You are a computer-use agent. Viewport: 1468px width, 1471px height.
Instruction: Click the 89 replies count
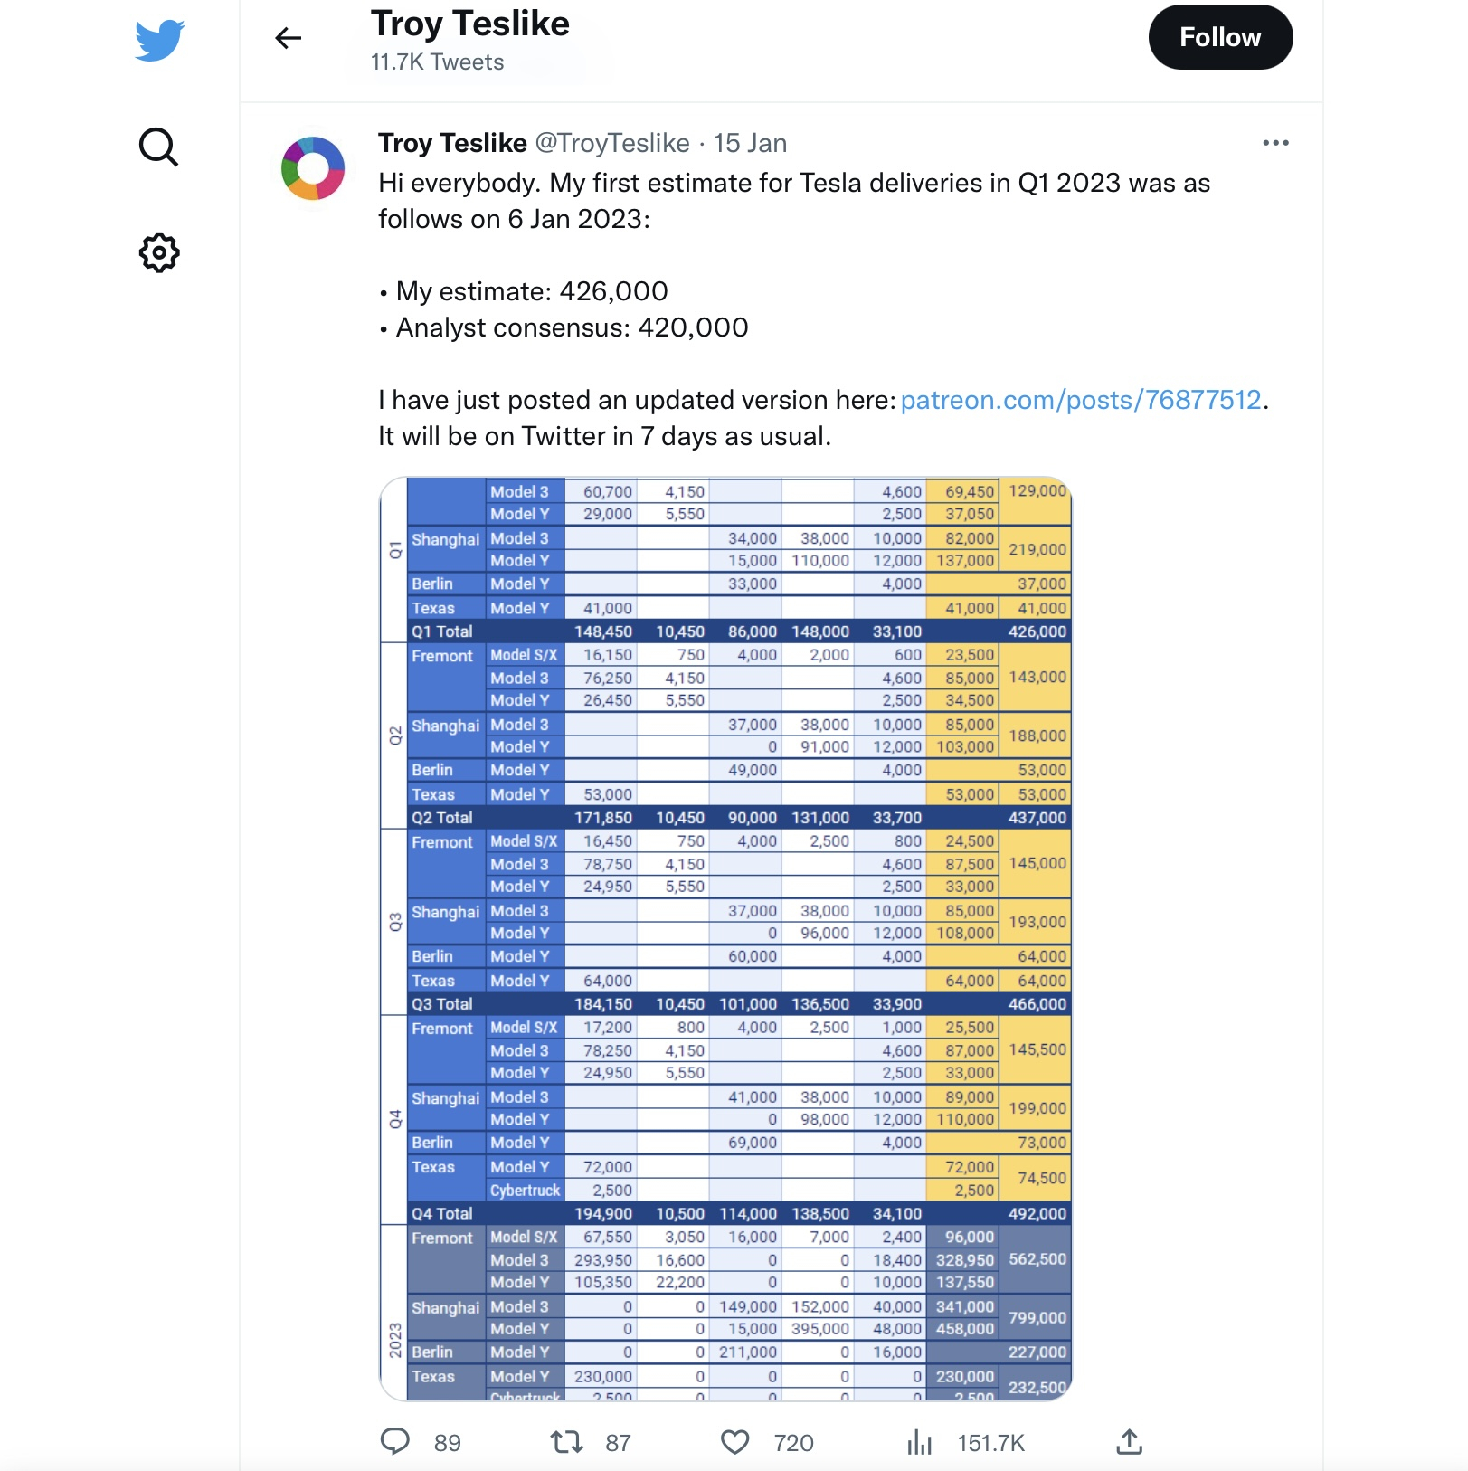point(447,1443)
